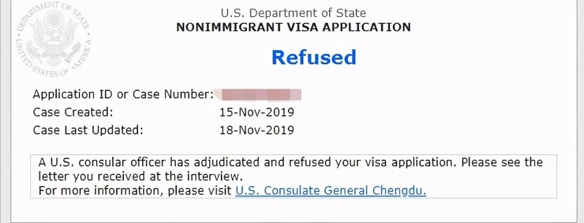The image size is (584, 223).
Task: Click the Case Created label
Action: (x=73, y=112)
